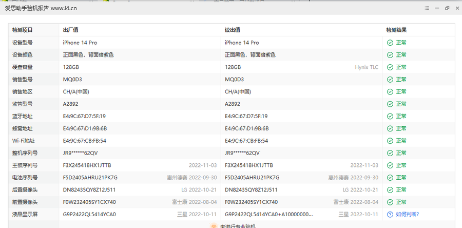Click the green check icon in 销售型号 row
Image resolution: width=462 pixels, height=228 pixels.
(390, 80)
